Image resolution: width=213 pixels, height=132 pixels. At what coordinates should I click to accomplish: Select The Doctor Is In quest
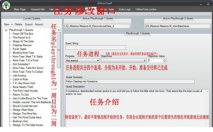click(22, 38)
